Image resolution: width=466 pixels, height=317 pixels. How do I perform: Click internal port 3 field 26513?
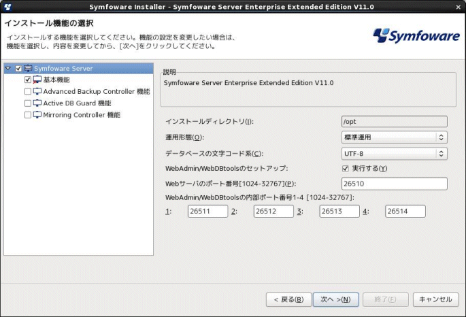click(x=339, y=212)
